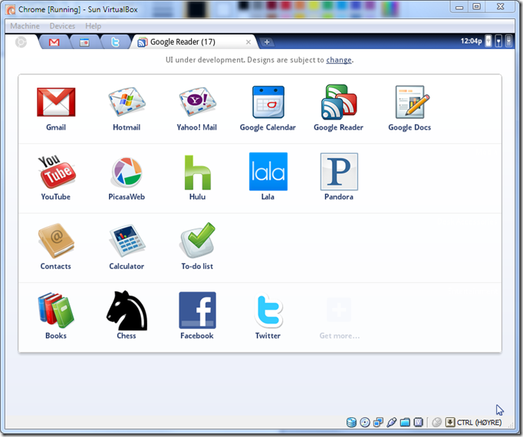The width and height of the screenshot is (523, 437).
Task: Click the hard disk activity status icon
Action: [351, 422]
